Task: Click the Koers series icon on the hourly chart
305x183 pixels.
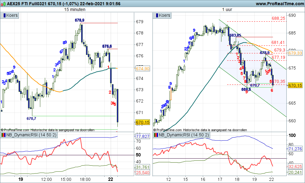Action: coord(156,15)
